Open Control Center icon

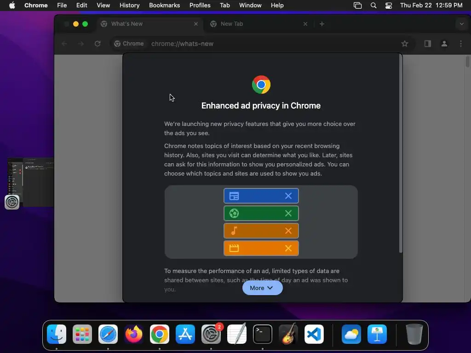(388, 6)
